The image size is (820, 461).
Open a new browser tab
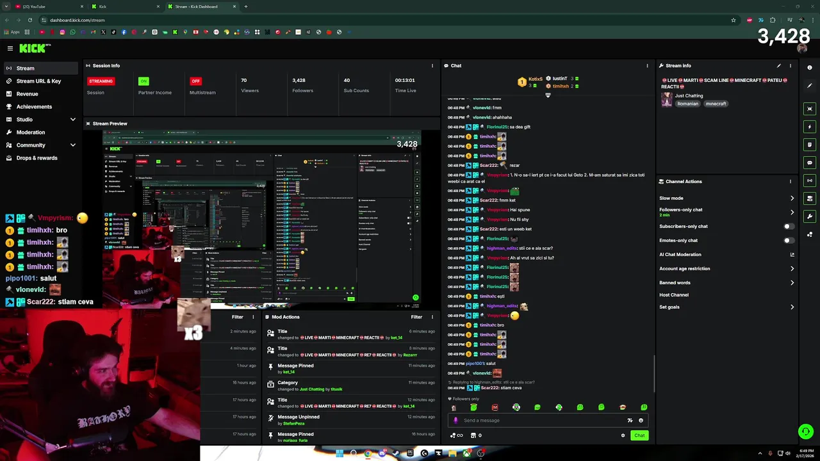tap(245, 6)
